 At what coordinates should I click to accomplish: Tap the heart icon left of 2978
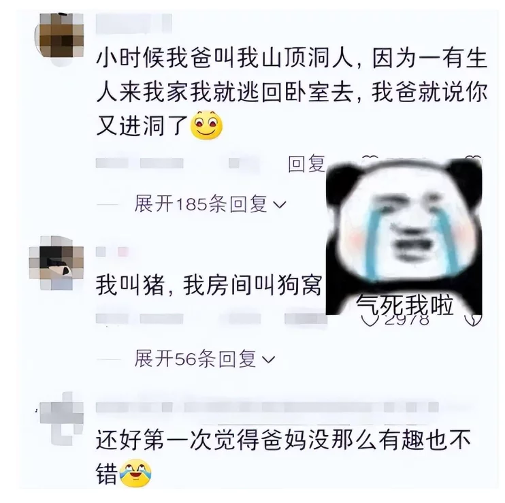click(x=368, y=320)
